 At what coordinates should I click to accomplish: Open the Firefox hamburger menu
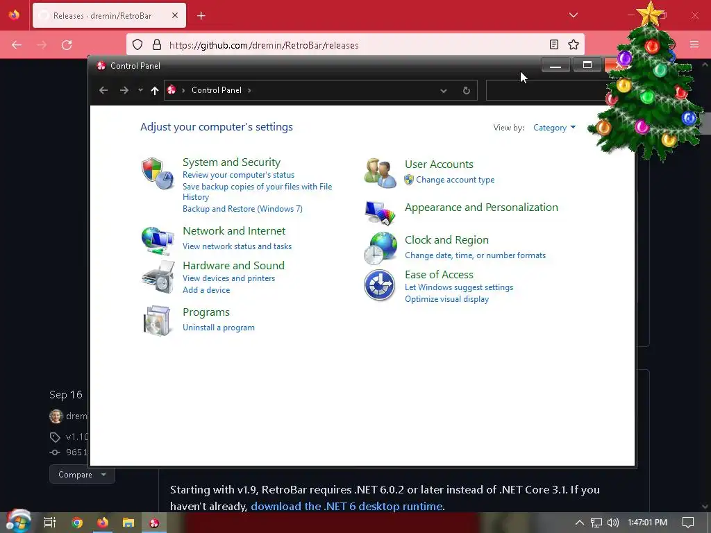[694, 44]
